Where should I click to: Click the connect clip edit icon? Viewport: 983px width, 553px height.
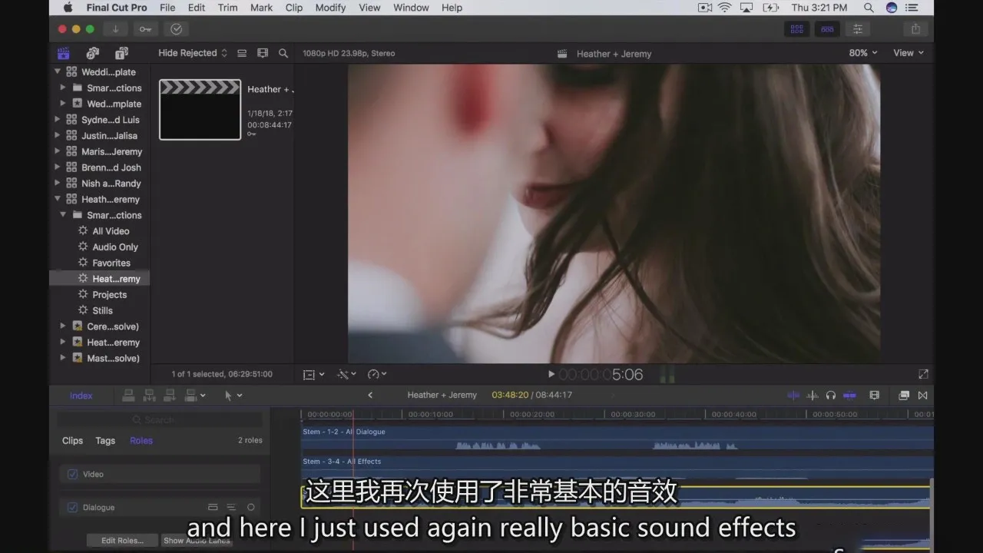[129, 395]
